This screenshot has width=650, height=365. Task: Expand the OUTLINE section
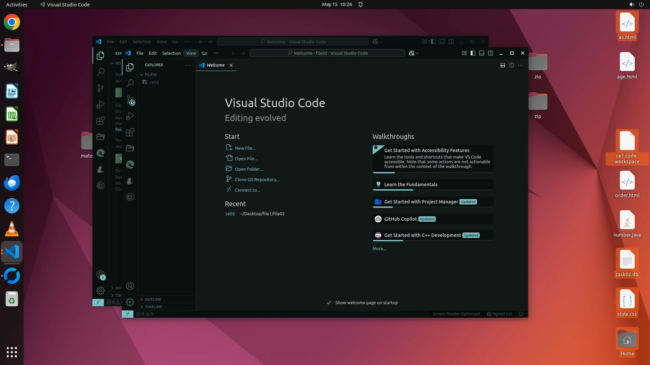tap(153, 299)
